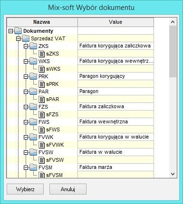Click the scrollbar down arrow
Viewport: 183px width, 204px height.
pyautogui.click(x=173, y=174)
